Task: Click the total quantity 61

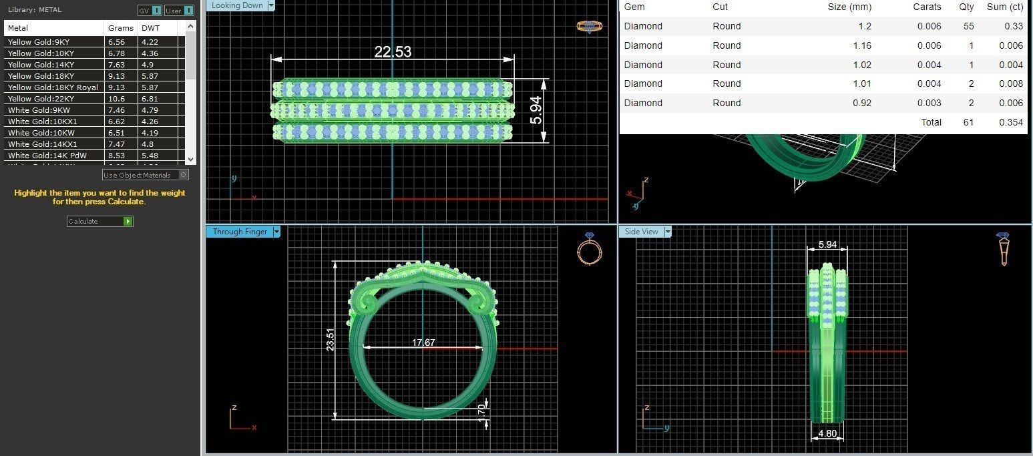Action: coord(969,122)
